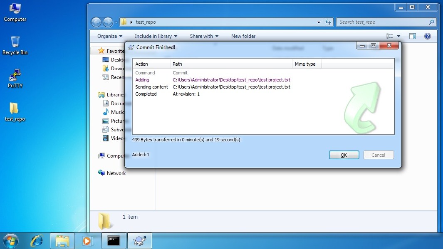Open the Organize dropdown
Image resolution: width=443 pixels, height=249 pixels.
tap(109, 36)
